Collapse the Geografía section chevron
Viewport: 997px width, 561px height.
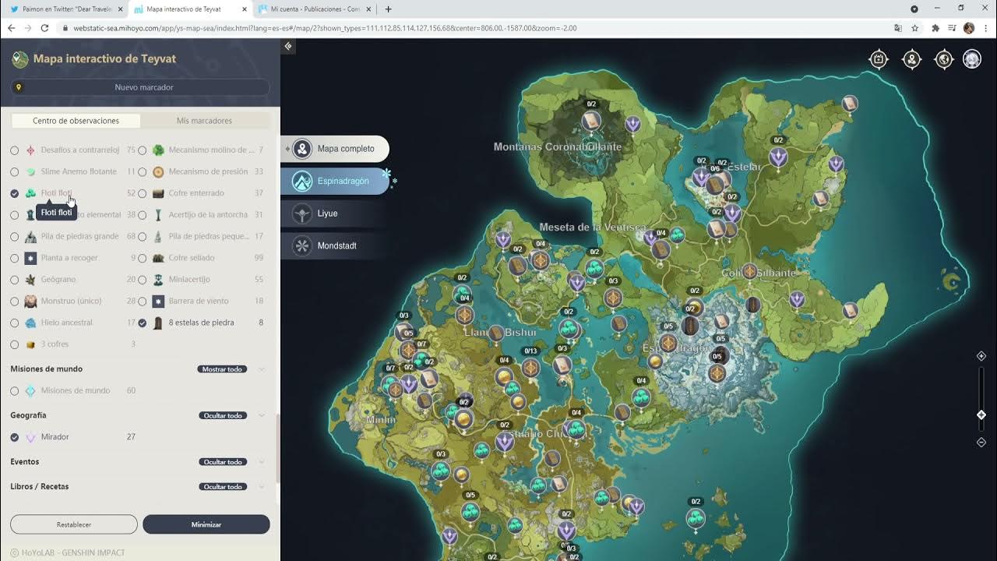pos(262,415)
